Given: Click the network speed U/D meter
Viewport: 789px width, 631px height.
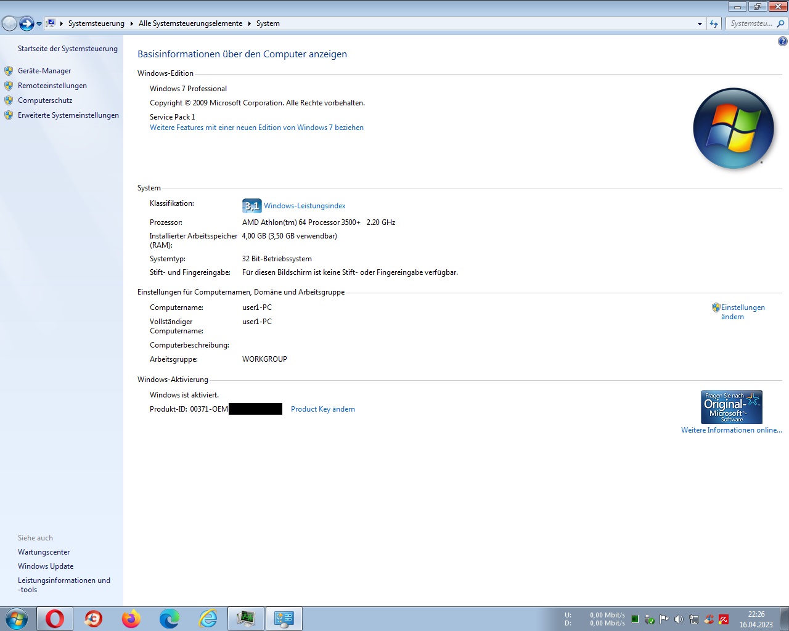Looking at the screenshot, I should 595,619.
